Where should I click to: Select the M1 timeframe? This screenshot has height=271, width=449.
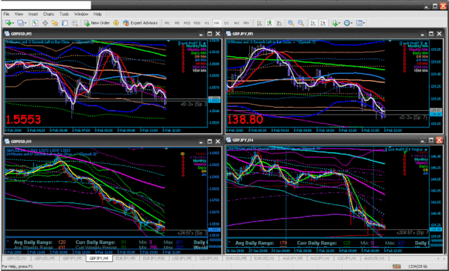click(167, 23)
